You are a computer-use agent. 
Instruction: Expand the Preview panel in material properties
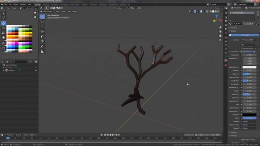pos(234,28)
